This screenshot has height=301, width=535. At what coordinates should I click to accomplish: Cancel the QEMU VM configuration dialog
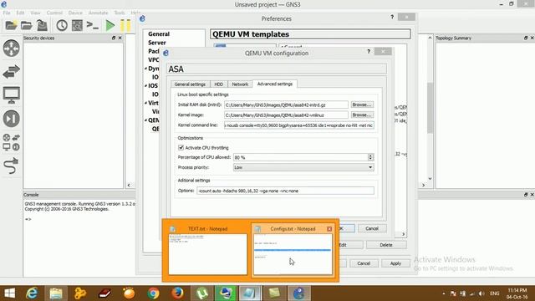(x=372, y=228)
